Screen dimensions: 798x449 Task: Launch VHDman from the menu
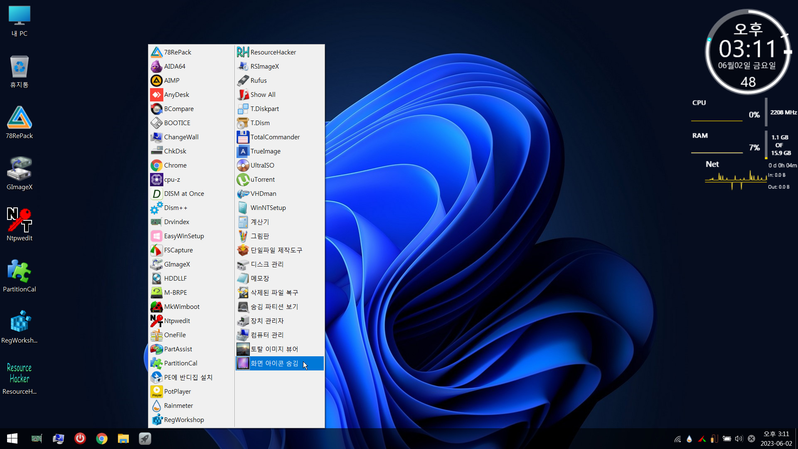tap(280, 194)
